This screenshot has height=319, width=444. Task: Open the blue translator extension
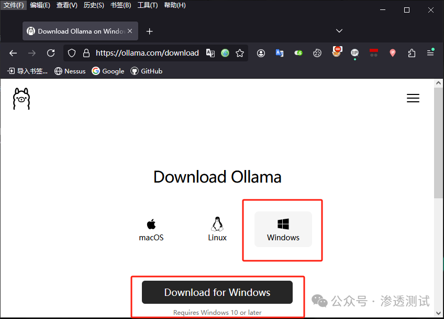(280, 53)
